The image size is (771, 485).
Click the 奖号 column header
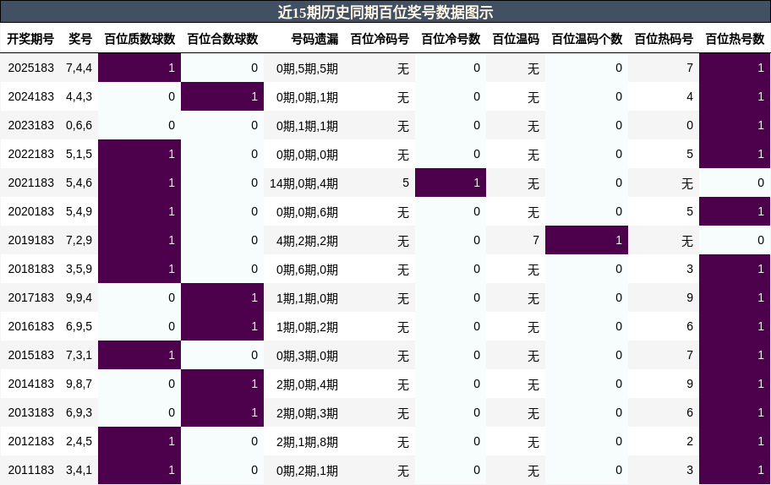point(80,39)
